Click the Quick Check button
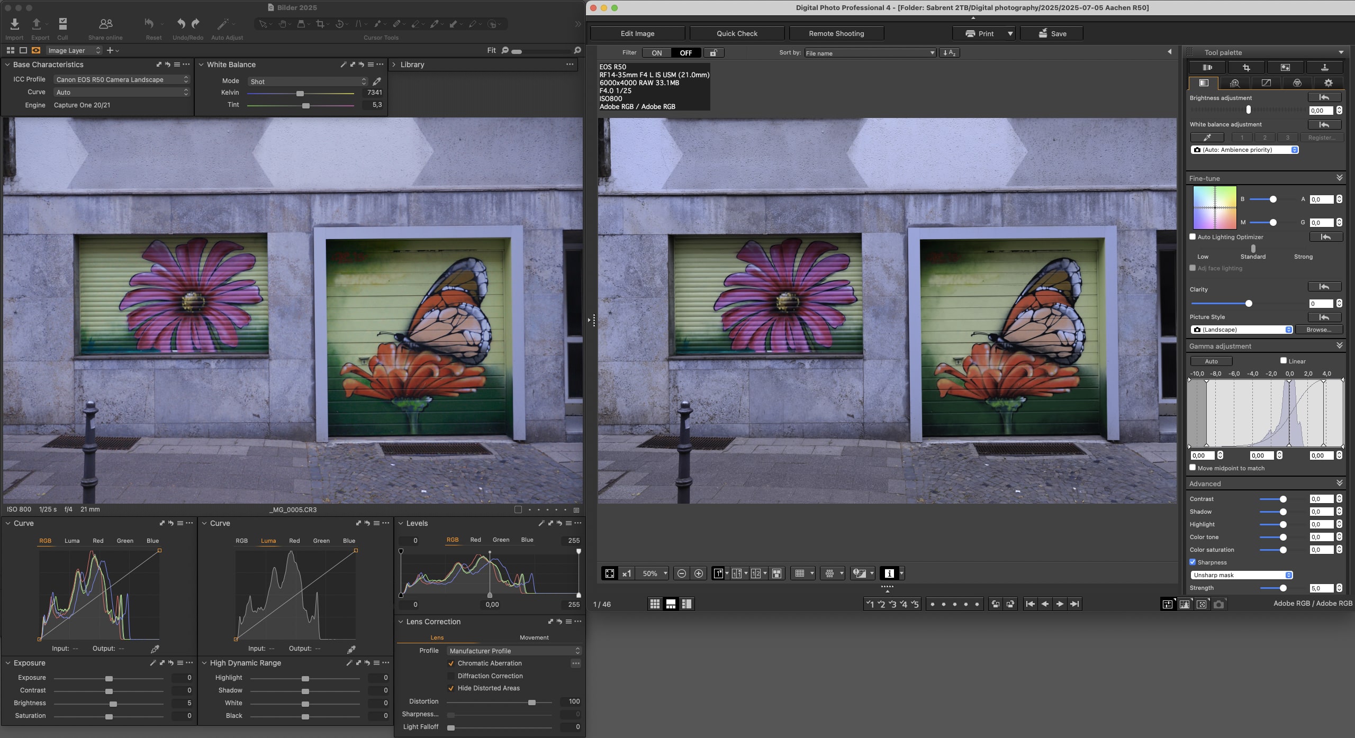 tap(737, 33)
